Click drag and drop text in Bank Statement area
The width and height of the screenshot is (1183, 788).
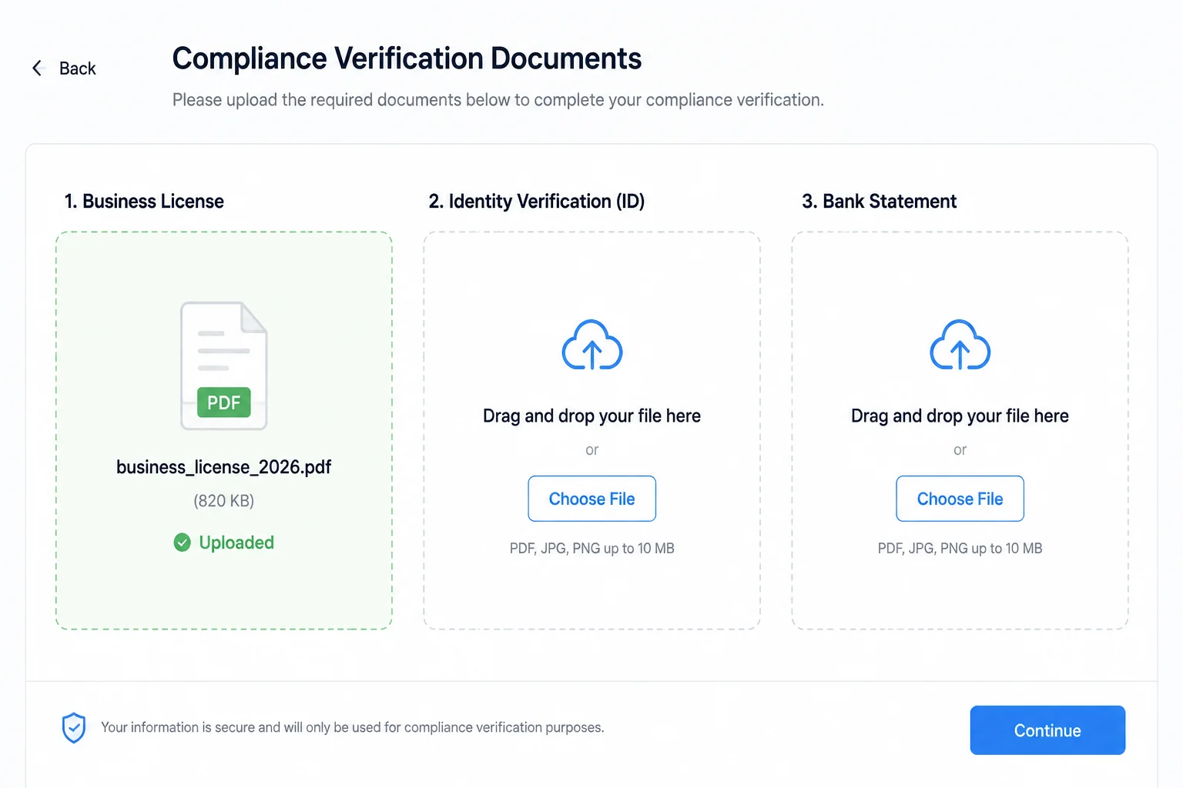[960, 416]
